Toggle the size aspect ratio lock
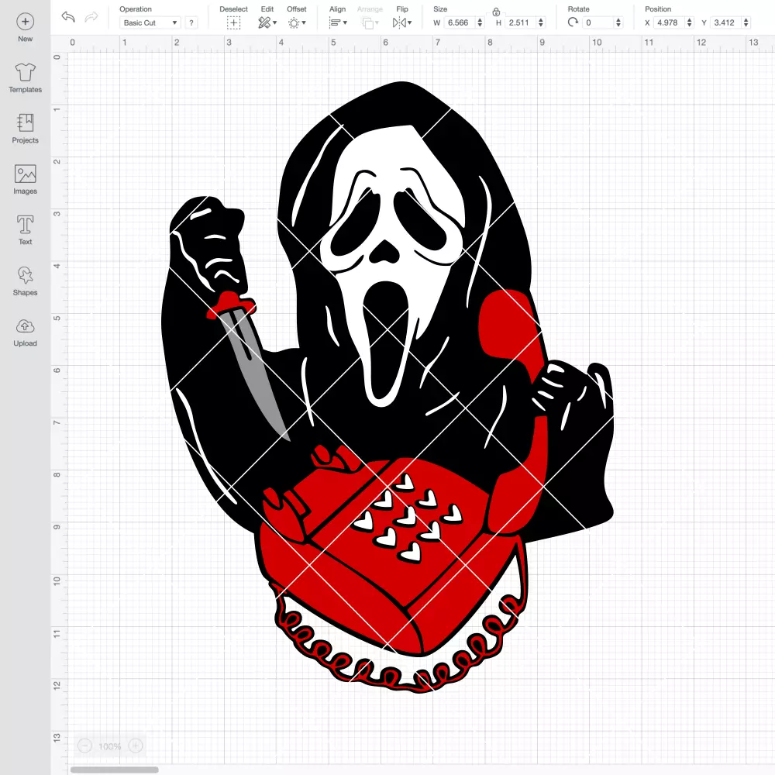 tap(496, 12)
